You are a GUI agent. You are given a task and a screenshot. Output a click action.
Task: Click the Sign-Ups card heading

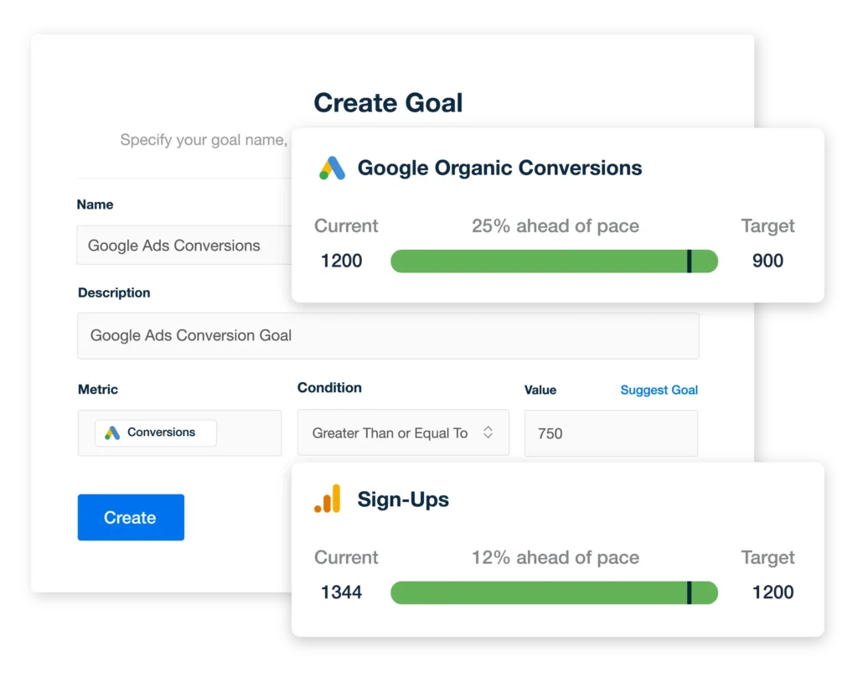403,500
